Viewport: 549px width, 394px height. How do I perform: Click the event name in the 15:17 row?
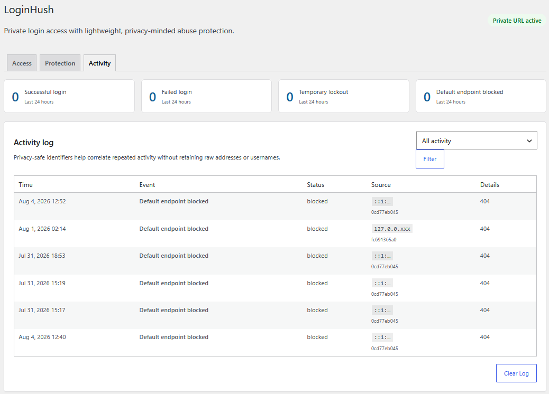point(173,310)
